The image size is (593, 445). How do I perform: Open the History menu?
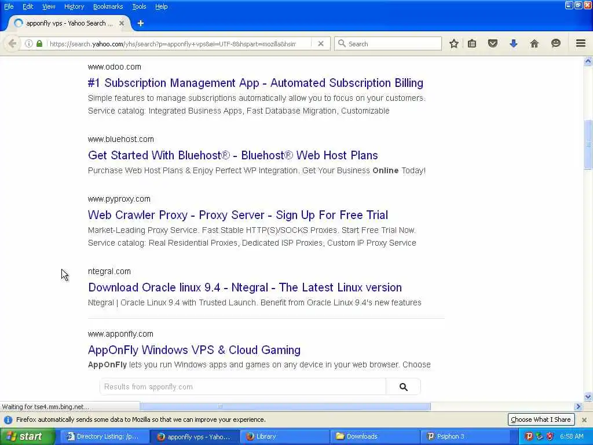[74, 6]
